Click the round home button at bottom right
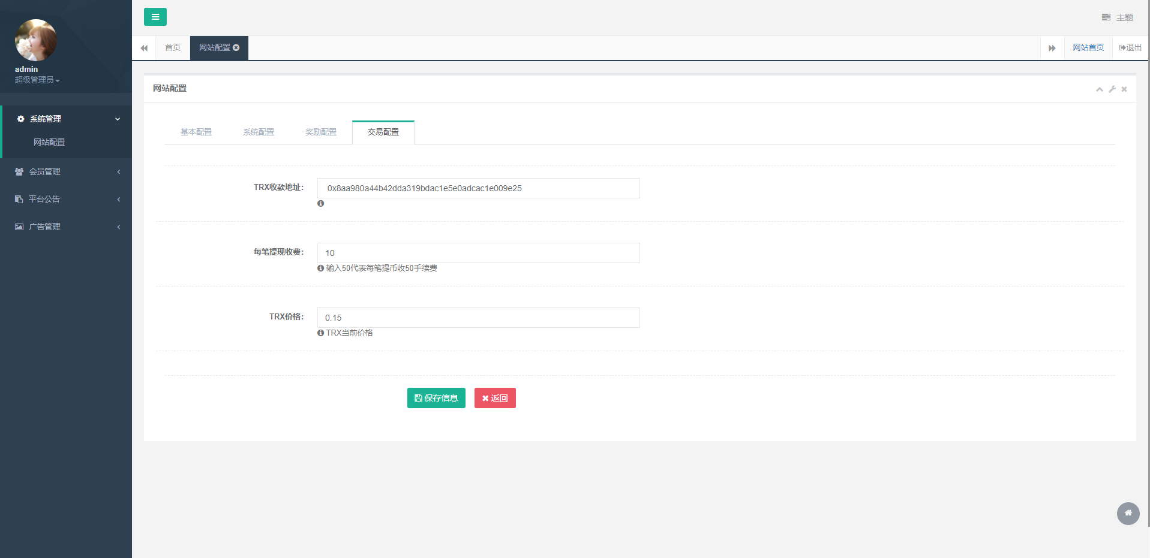Viewport: 1150px width, 558px height. tap(1128, 513)
